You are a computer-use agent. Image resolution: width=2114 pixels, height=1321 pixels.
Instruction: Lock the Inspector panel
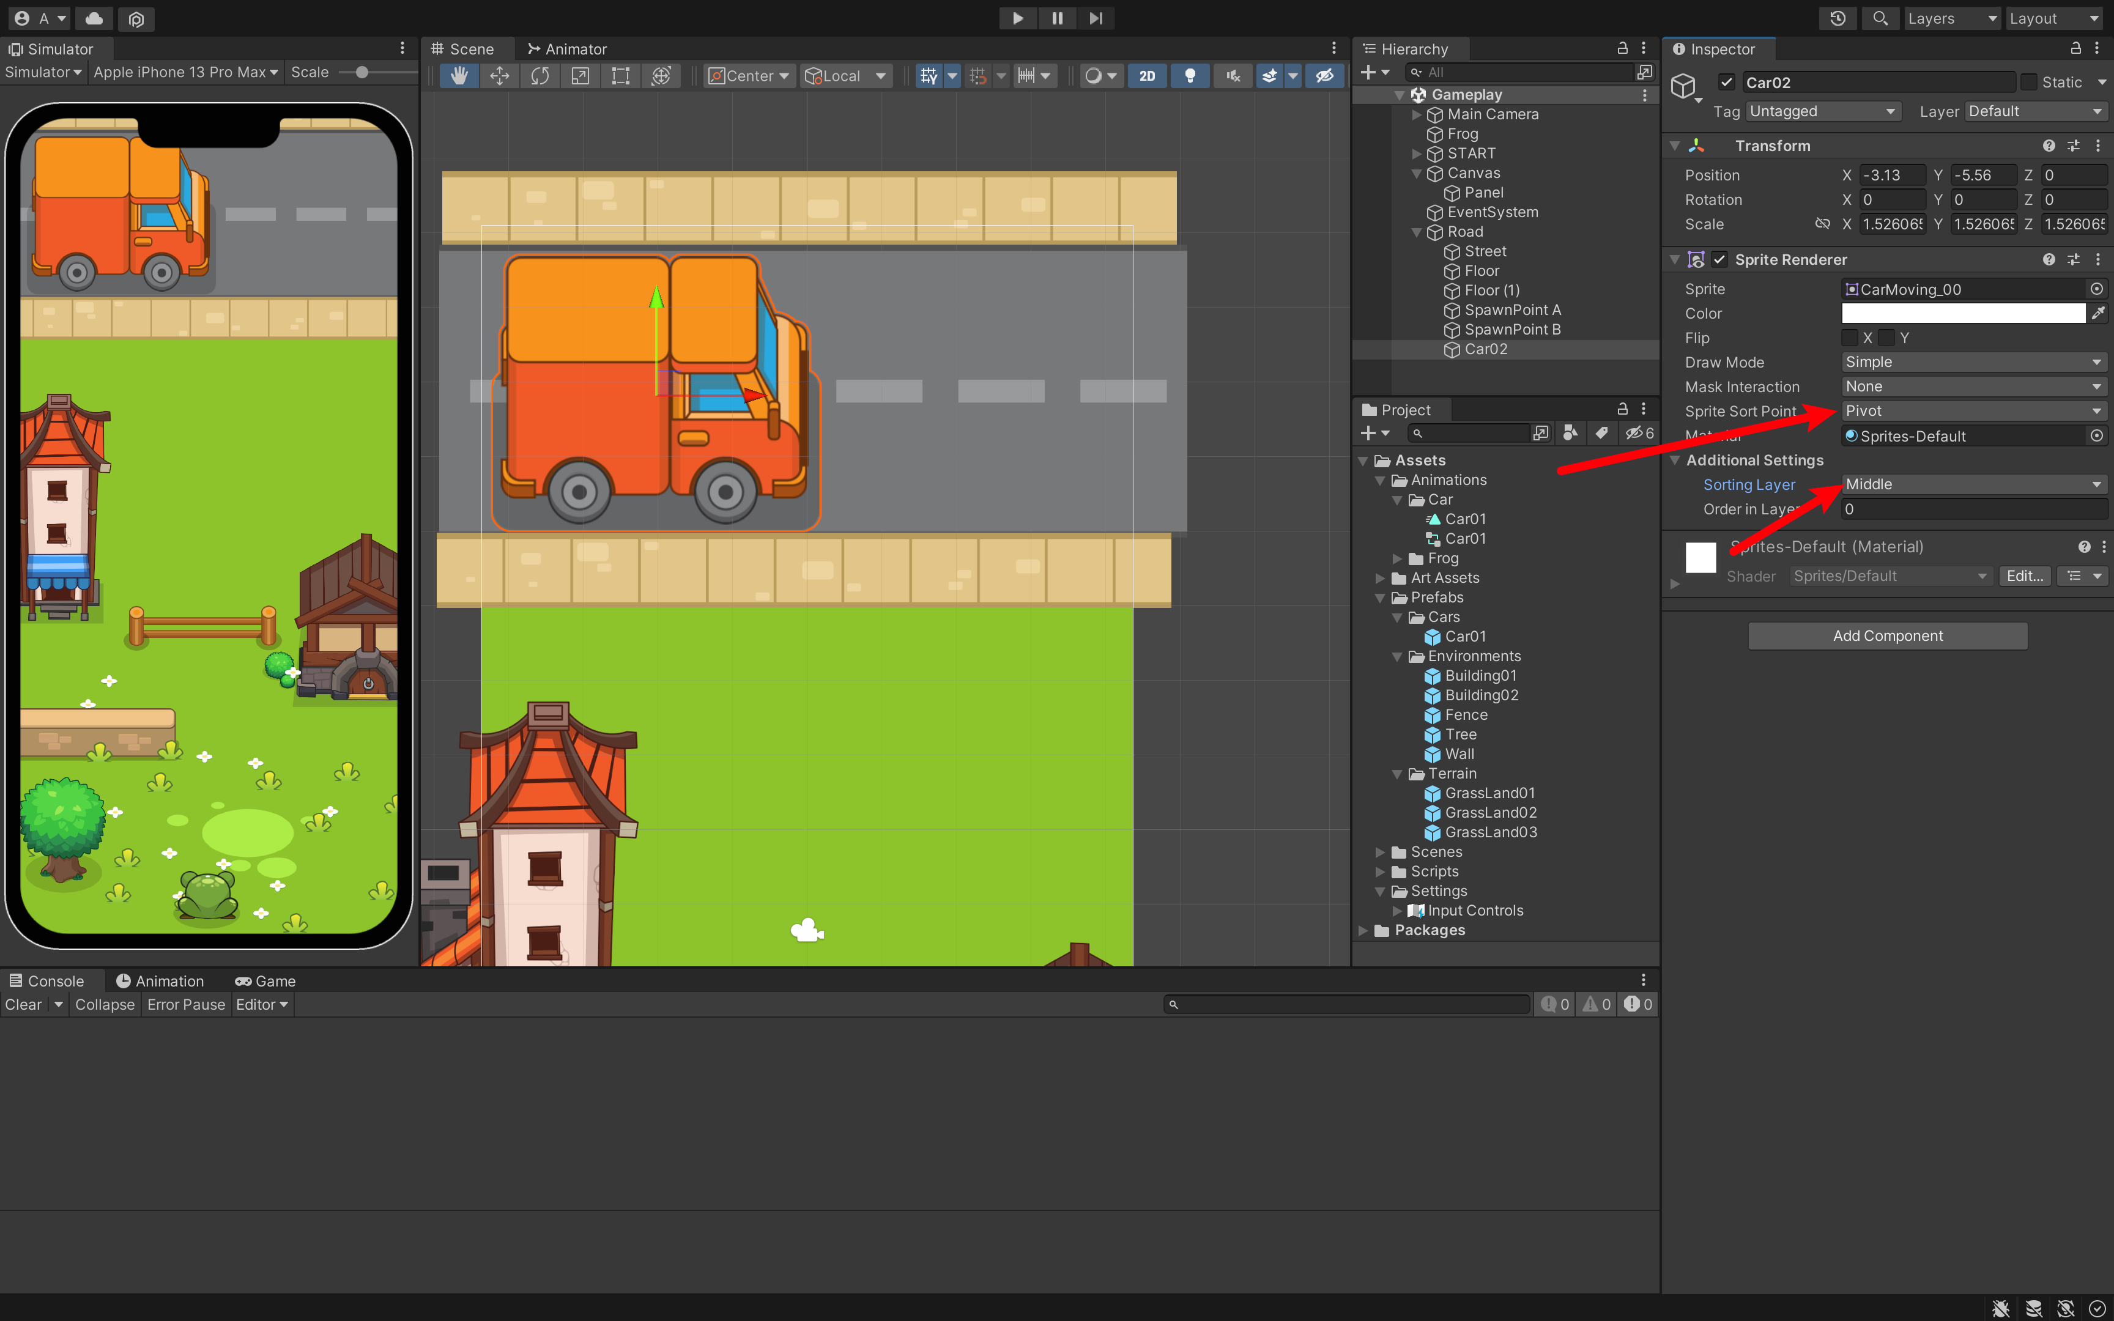[x=2075, y=48]
